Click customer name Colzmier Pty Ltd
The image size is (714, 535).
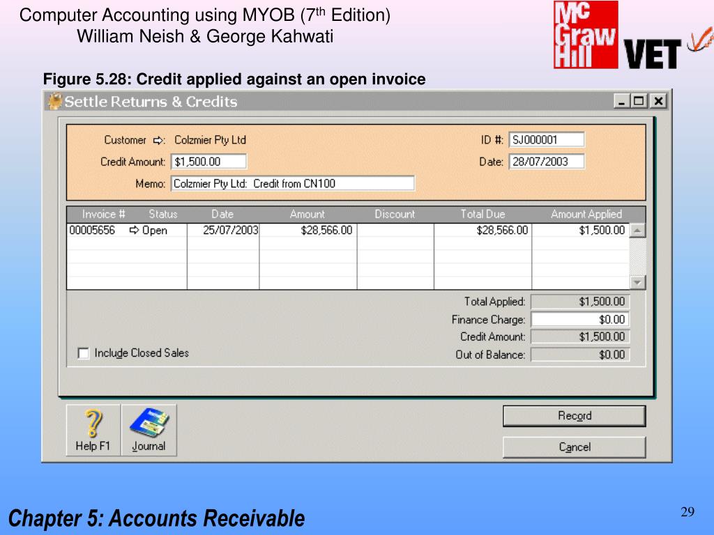coord(210,140)
